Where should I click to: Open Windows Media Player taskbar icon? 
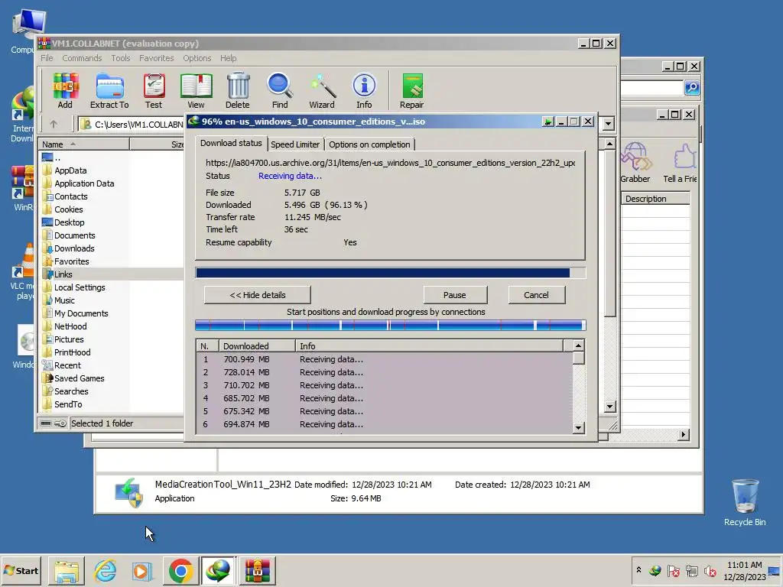point(142,570)
